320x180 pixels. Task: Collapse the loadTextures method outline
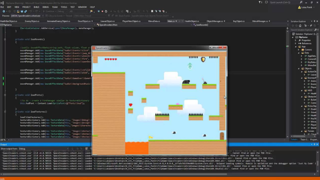coord(5,112)
